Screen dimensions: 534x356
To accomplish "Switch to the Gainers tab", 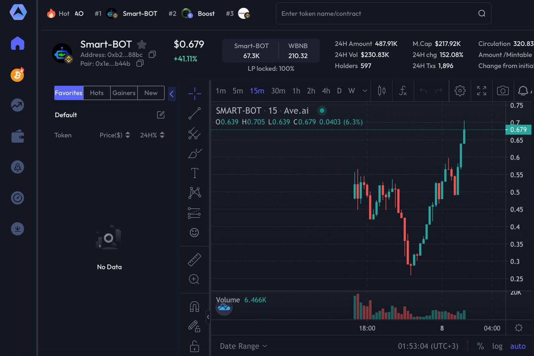I will [x=124, y=93].
